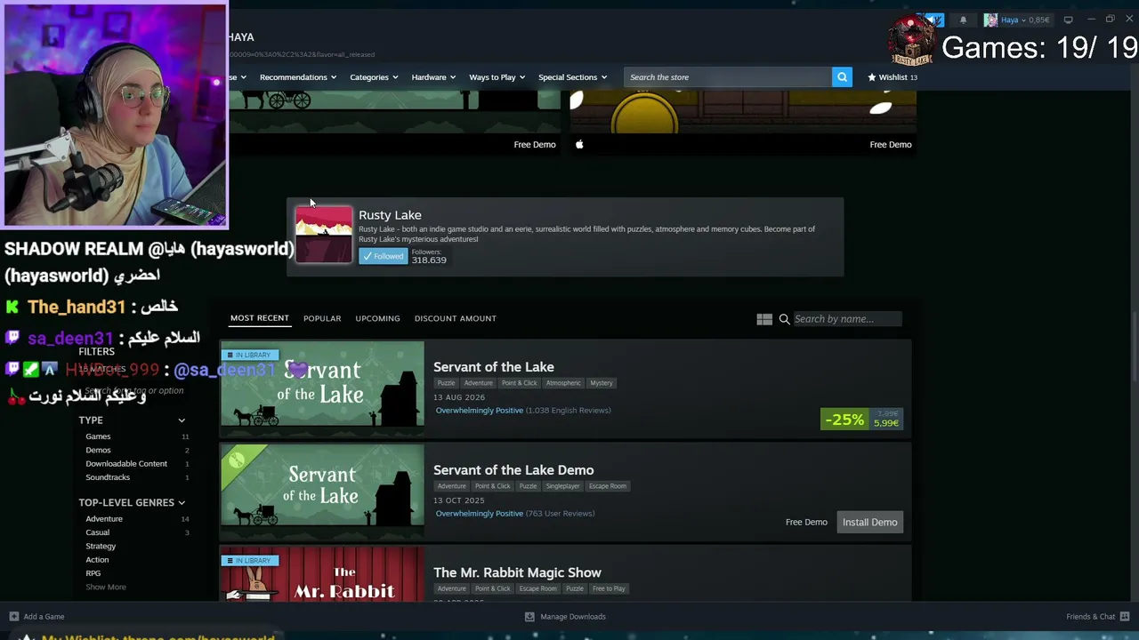The width and height of the screenshot is (1139, 640).
Task: Open the Rusty Lake developer avatar
Action: point(324,235)
